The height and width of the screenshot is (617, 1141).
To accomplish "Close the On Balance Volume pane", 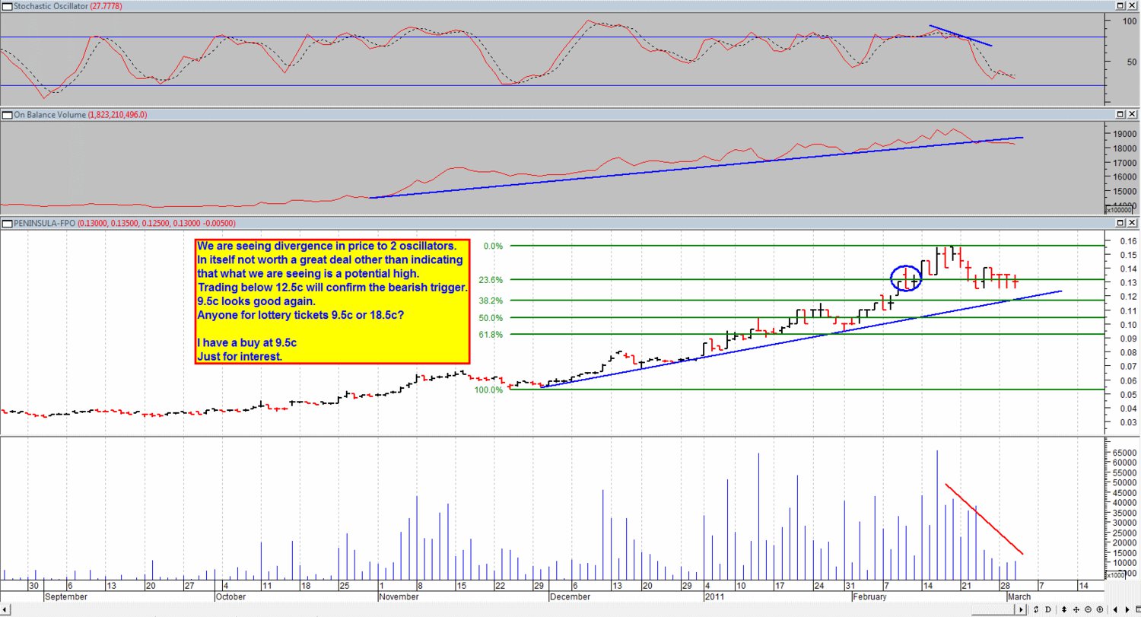I will pyautogui.click(x=1133, y=114).
